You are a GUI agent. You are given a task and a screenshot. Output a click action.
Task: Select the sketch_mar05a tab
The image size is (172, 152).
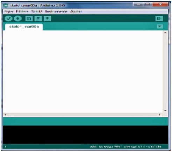pos(24,27)
